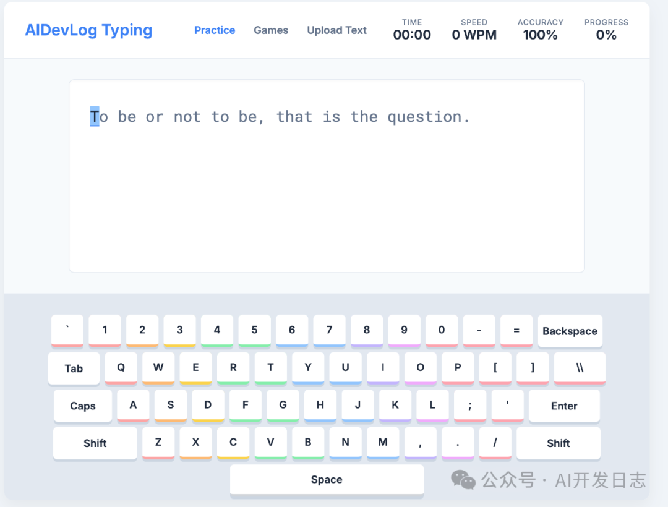Click the F key
Image resolution: width=668 pixels, height=507 pixels.
coord(246,406)
